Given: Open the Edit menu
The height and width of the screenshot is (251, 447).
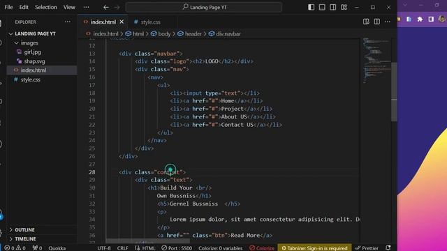Looking at the screenshot, I should 24,7.
